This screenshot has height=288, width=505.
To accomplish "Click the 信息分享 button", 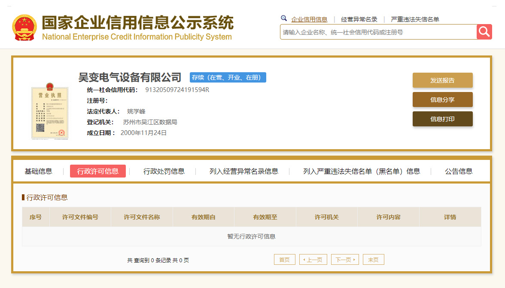I will coord(442,100).
